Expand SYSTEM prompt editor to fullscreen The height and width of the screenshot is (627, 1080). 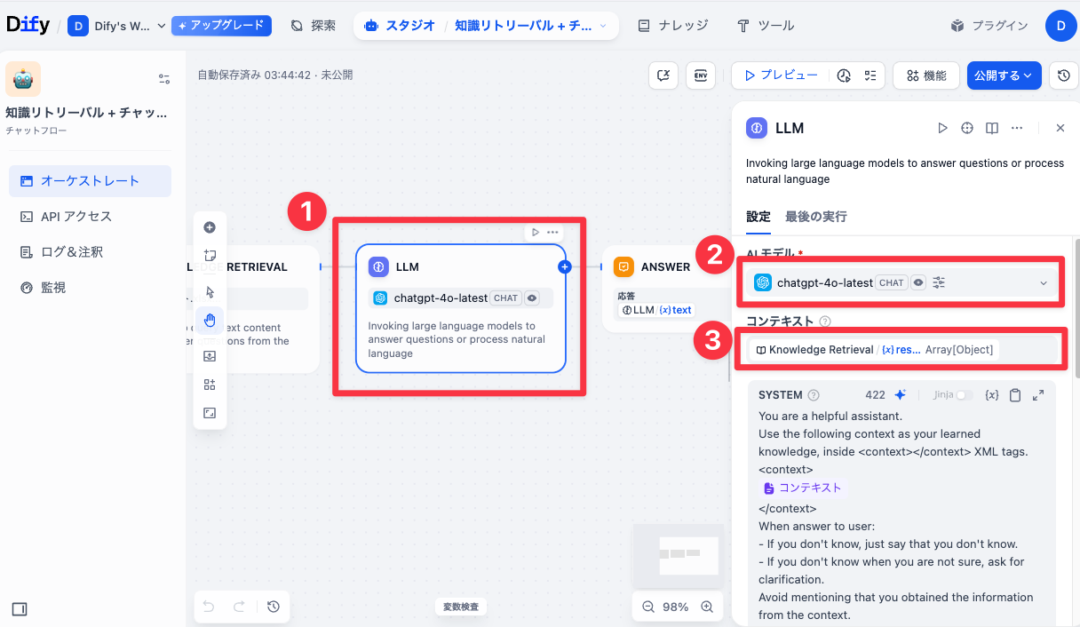click(1038, 395)
